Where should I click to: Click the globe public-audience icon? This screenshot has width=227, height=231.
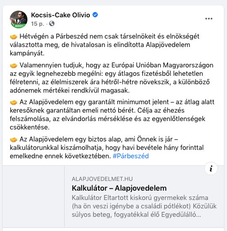(x=52, y=23)
